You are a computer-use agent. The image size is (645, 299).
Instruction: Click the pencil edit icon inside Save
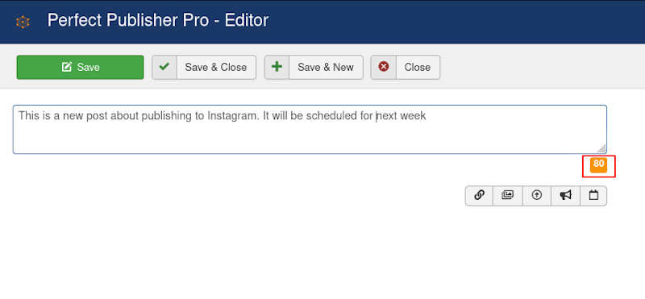coord(67,67)
